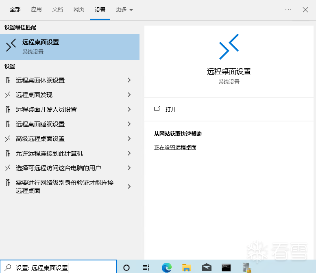The image size is (316, 273).
Task: Click the remote desktop icon in best match
Action: [11, 45]
